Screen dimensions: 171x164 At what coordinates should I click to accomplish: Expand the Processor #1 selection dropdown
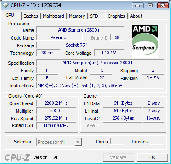coord(78,142)
